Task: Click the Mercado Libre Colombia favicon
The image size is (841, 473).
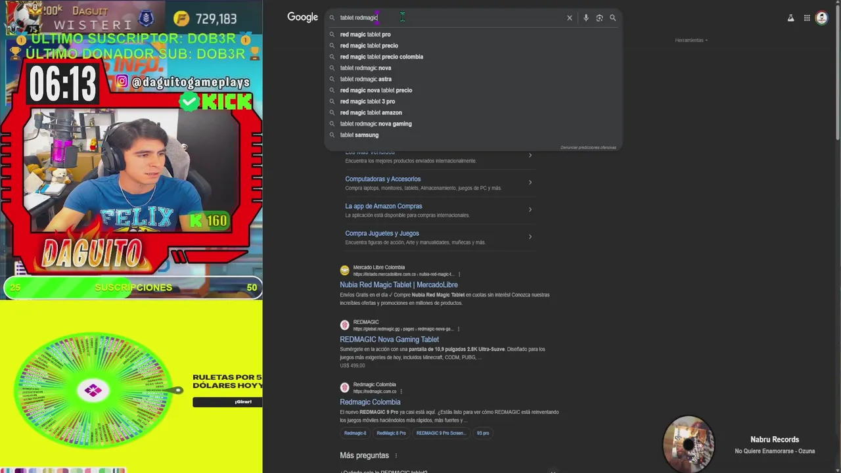Action: (x=344, y=271)
